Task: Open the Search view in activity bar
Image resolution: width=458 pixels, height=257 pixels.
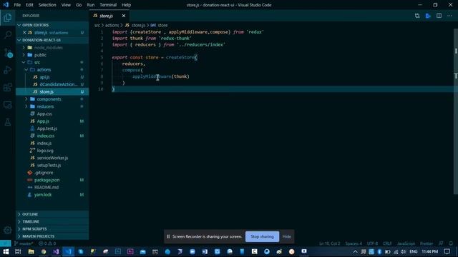Action: (x=8, y=35)
